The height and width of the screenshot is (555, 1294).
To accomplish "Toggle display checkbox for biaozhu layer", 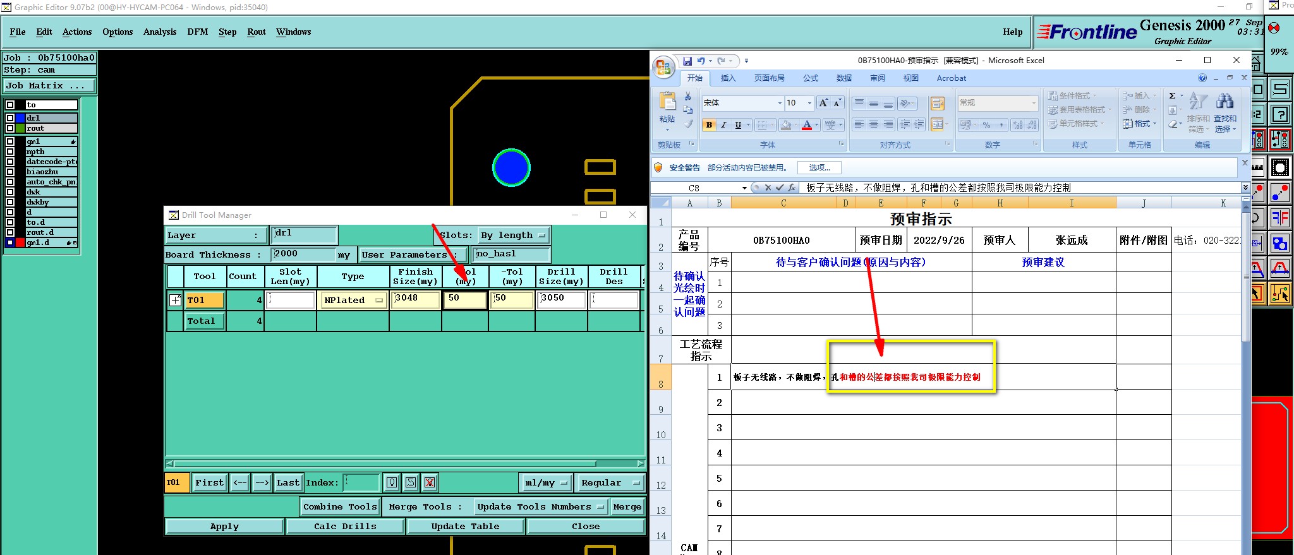I will click(10, 172).
